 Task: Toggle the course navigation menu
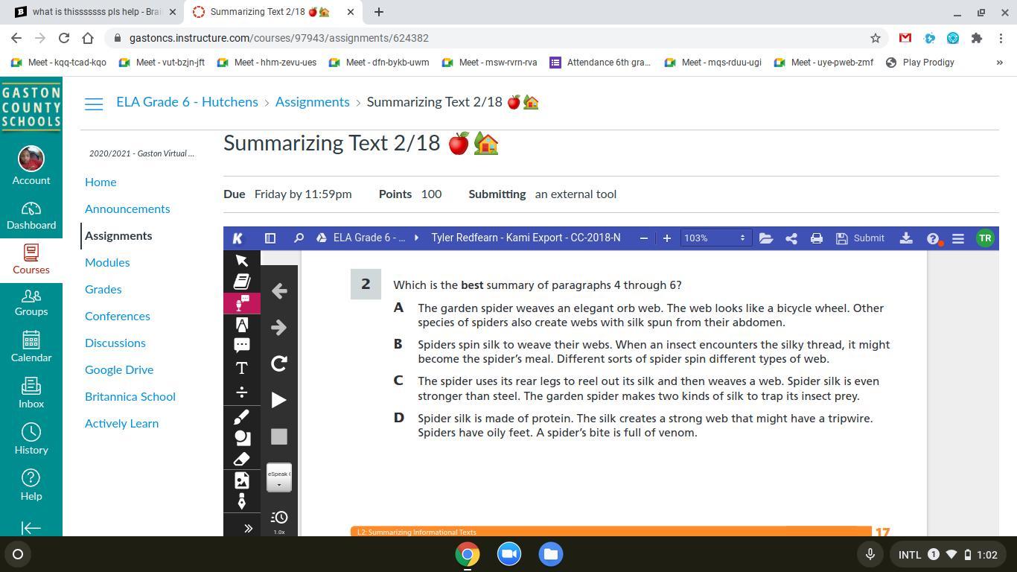pos(94,104)
